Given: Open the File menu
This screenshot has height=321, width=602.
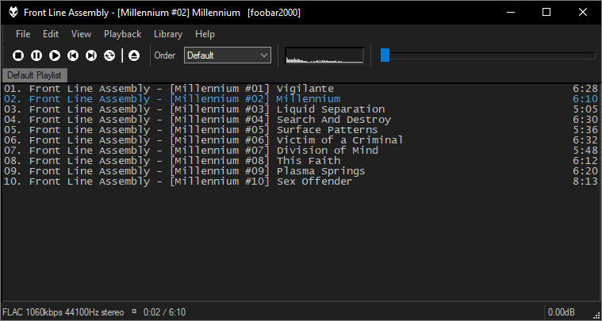Looking at the screenshot, I should coord(23,34).
